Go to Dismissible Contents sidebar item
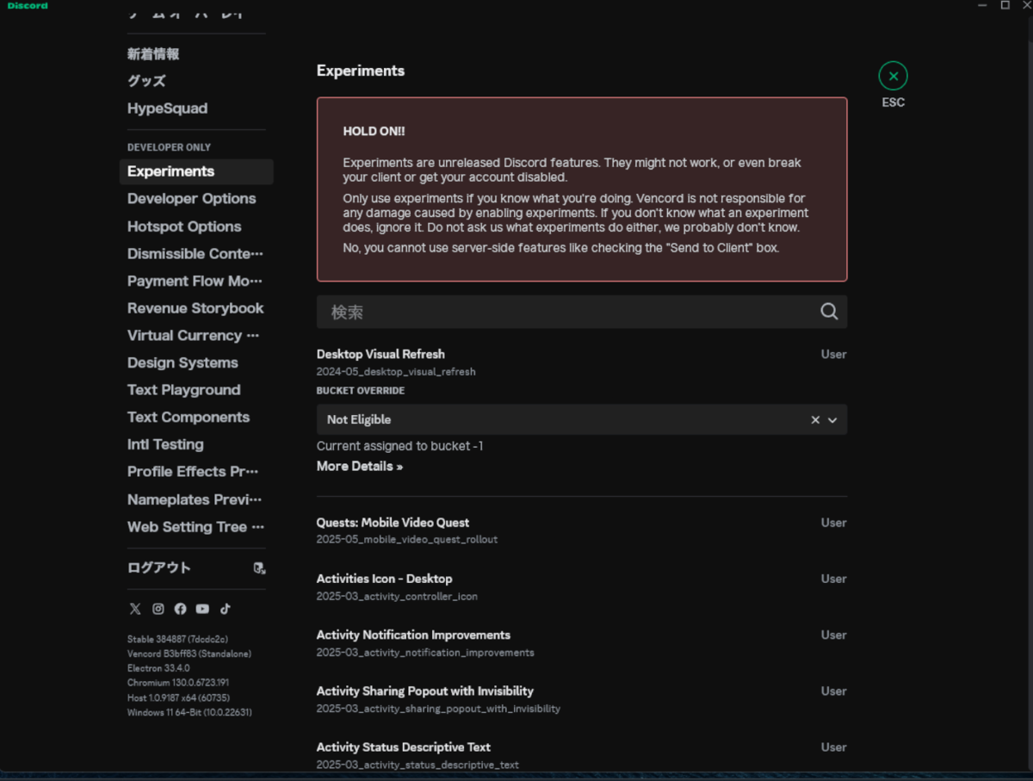The height and width of the screenshot is (781, 1033). coord(196,254)
